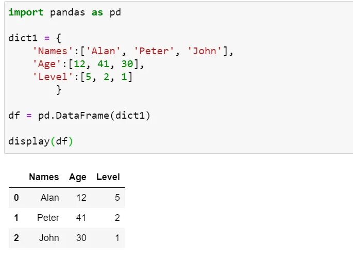Place cursor on the 'import pandas as pd' line
The width and height of the screenshot is (353, 257).
65,12
